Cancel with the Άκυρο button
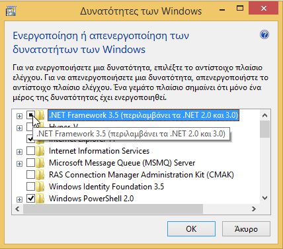The image size is (283, 249). [246, 229]
